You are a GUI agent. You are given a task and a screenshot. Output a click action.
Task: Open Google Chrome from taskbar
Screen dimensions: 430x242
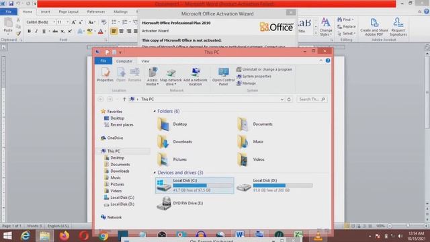103,236
